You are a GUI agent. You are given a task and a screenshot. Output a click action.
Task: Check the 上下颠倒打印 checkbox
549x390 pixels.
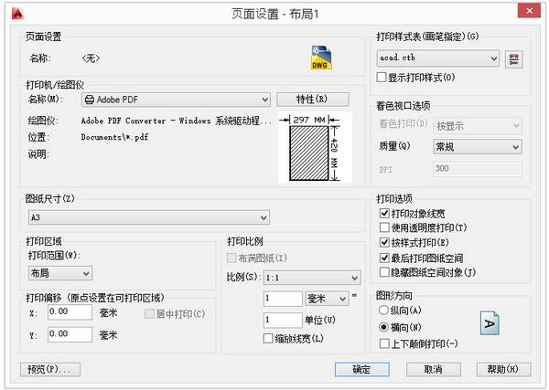[x=383, y=343]
